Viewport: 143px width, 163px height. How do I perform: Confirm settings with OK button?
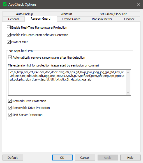[x=62, y=158]
